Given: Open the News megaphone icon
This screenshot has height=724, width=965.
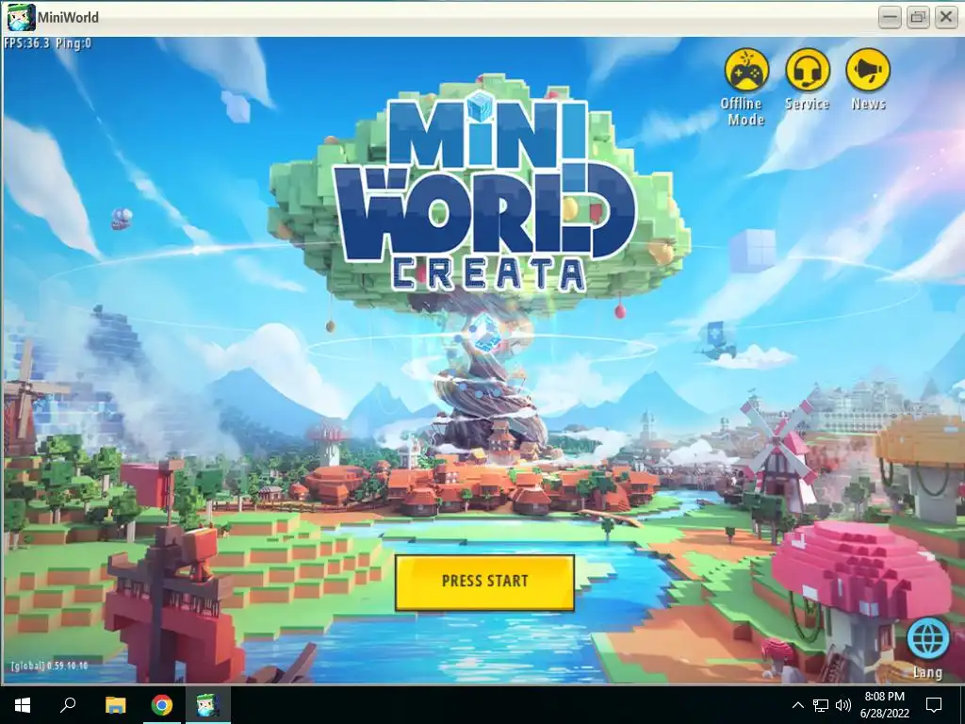Looking at the screenshot, I should point(868,71).
